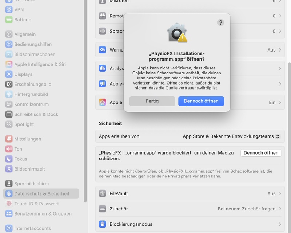This screenshot has height=233, width=291.
Task: Open the Hintergrundbild flower icon
Action: point(9,94)
